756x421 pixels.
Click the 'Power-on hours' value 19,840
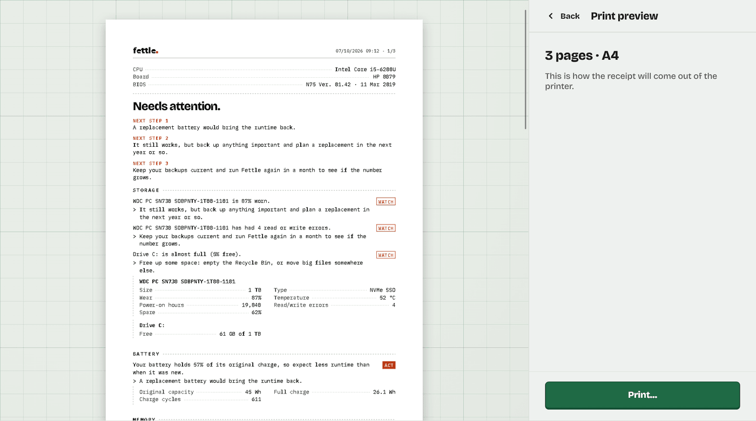[251, 305]
